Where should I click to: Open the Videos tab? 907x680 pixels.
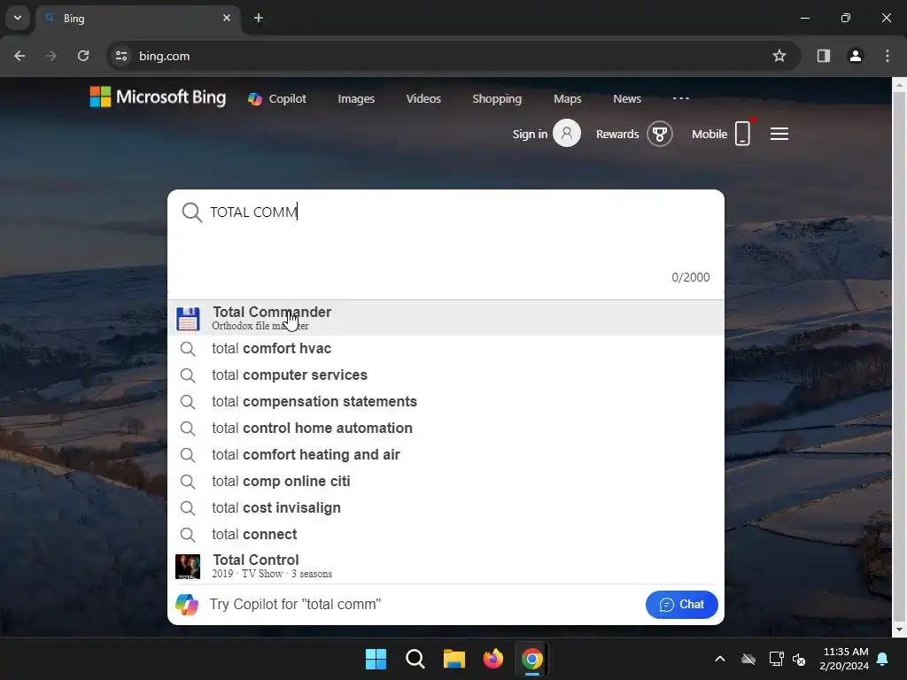tap(423, 99)
